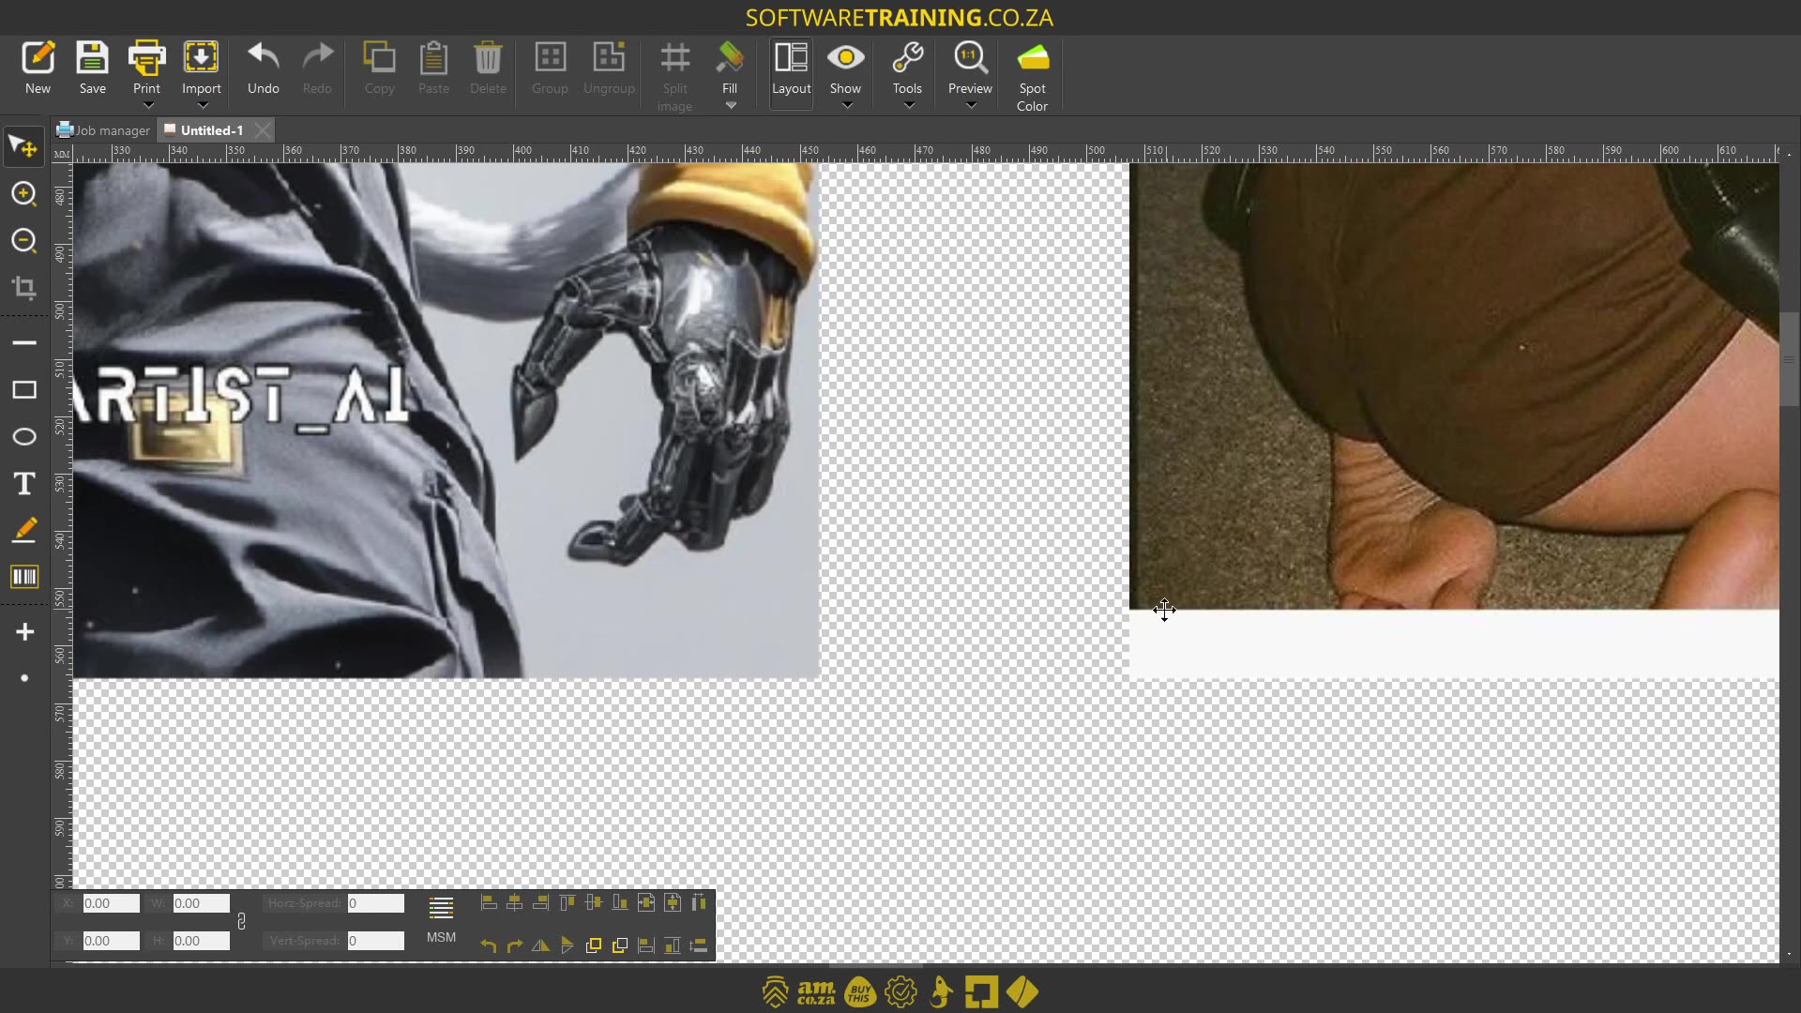The height and width of the screenshot is (1013, 1801).
Task: Align objects to vertical middle
Action: pyautogui.click(x=594, y=903)
